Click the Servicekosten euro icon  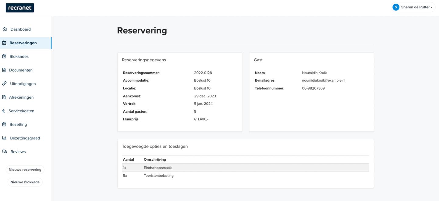[x=4, y=111]
